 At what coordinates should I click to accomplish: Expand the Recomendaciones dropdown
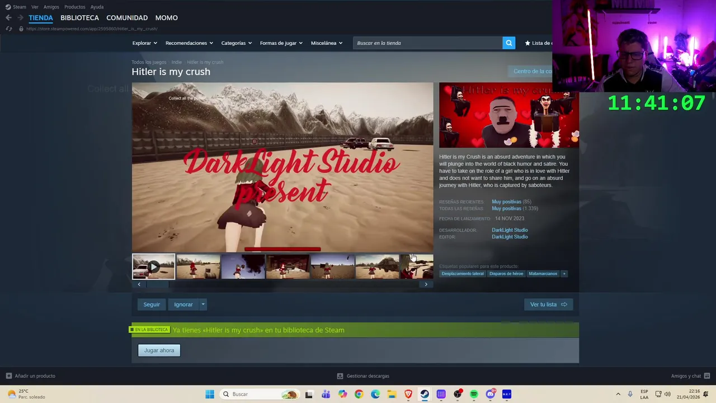coord(189,43)
